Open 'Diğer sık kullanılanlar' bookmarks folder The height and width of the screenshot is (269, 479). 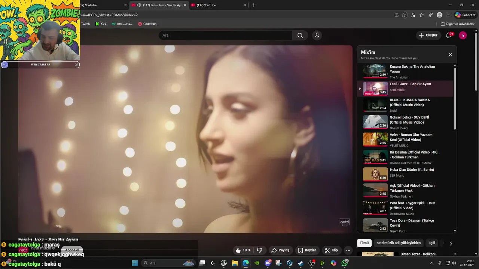point(457,24)
